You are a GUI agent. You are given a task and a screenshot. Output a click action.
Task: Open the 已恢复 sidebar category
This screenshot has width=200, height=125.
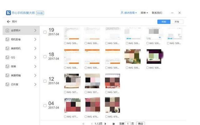21,84
